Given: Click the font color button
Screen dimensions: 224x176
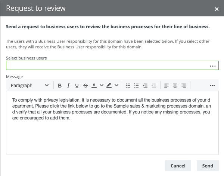Looking at the screenshot, I should pyautogui.click(x=94, y=86).
